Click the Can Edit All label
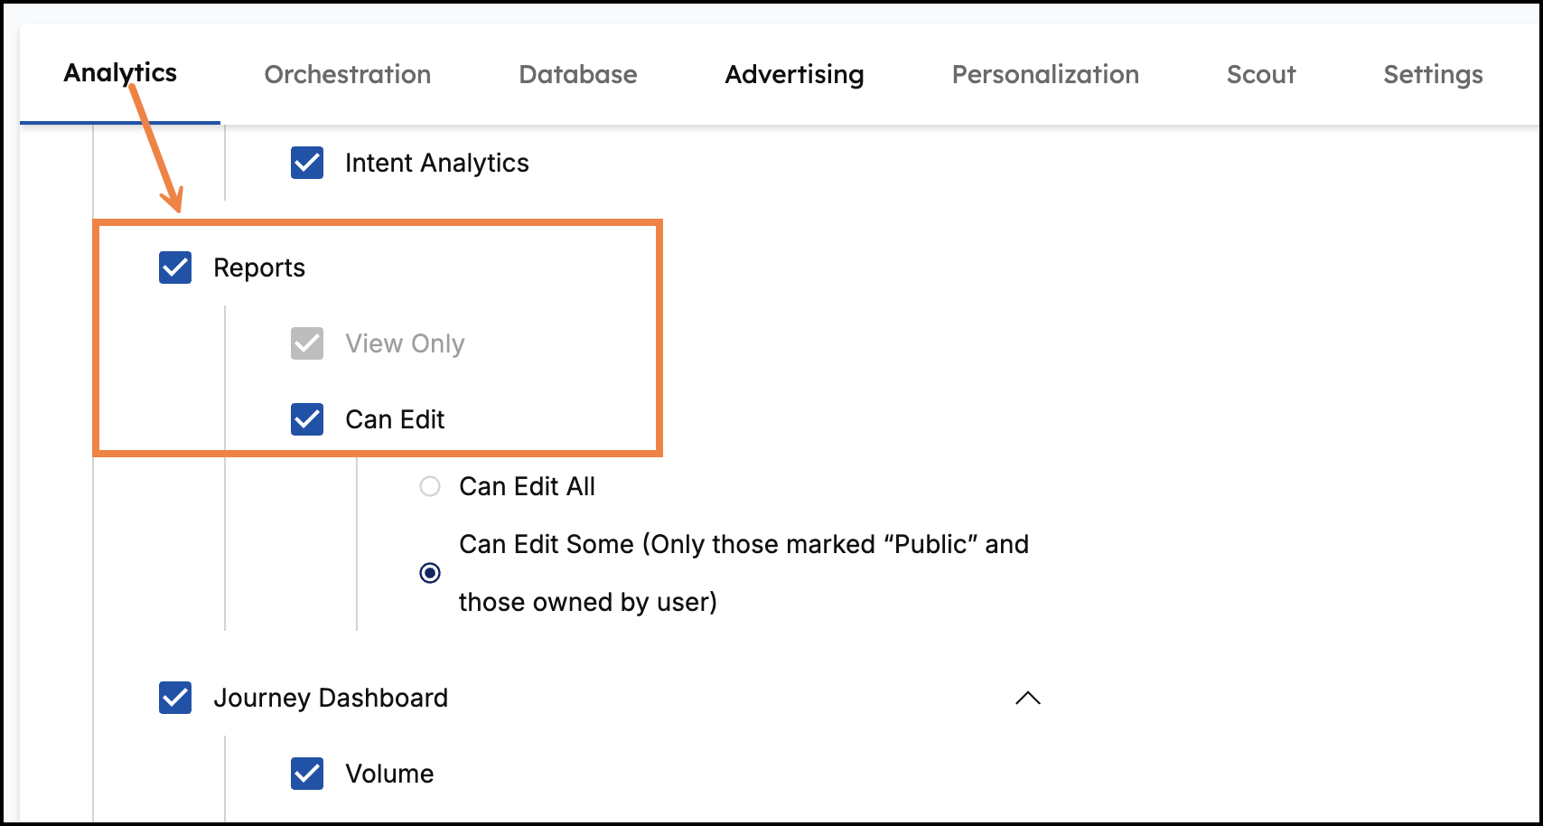The height and width of the screenshot is (826, 1543). pos(527,486)
